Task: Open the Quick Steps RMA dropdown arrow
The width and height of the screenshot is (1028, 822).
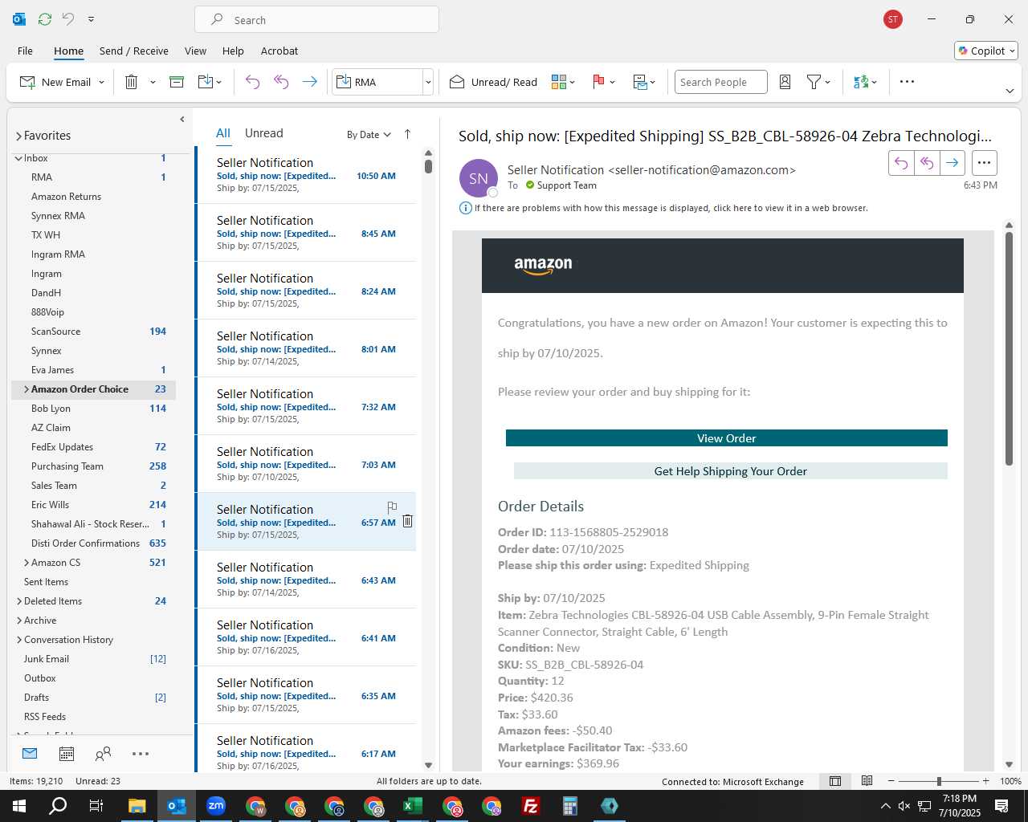Action: pyautogui.click(x=428, y=82)
